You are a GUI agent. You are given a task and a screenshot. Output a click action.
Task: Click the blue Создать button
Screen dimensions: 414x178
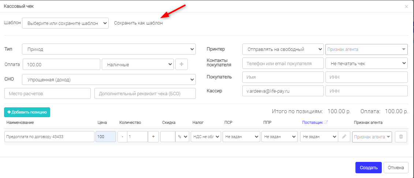369,167
